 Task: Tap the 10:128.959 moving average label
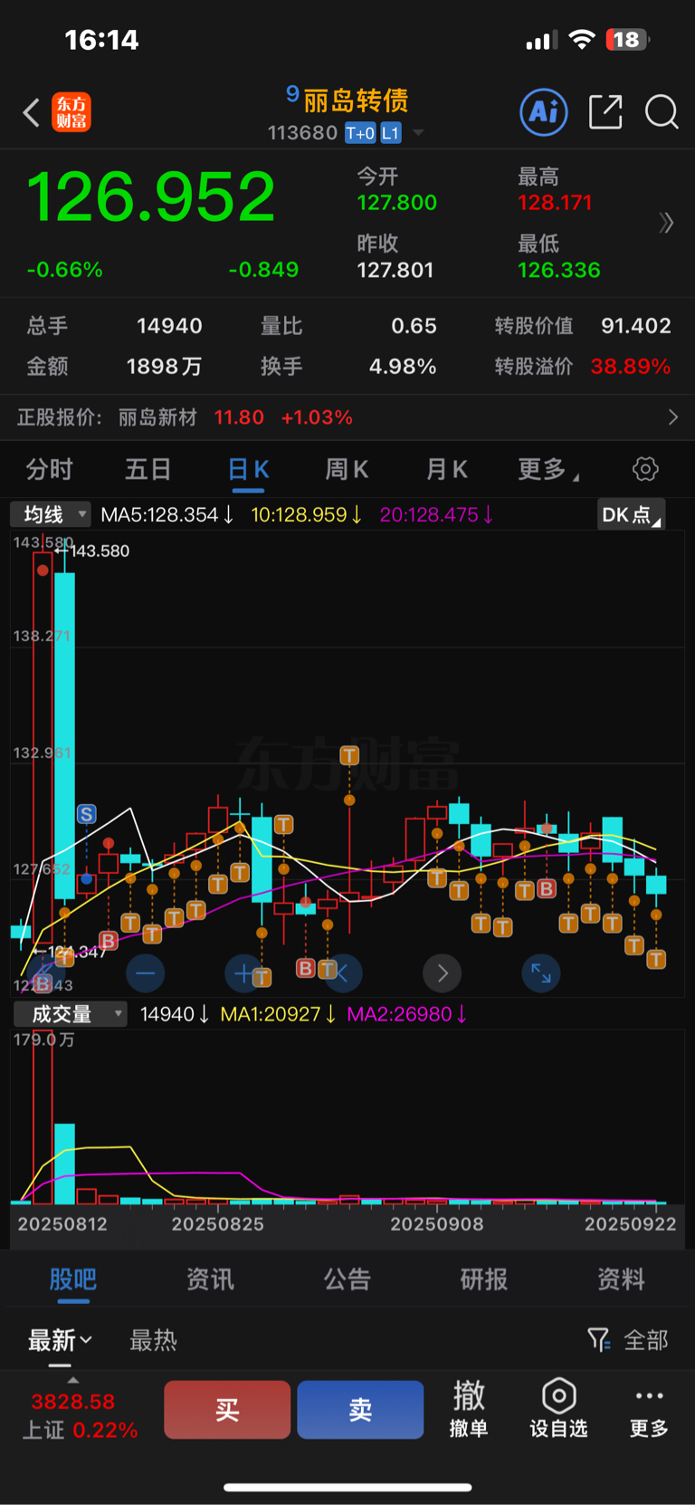pyautogui.click(x=306, y=514)
